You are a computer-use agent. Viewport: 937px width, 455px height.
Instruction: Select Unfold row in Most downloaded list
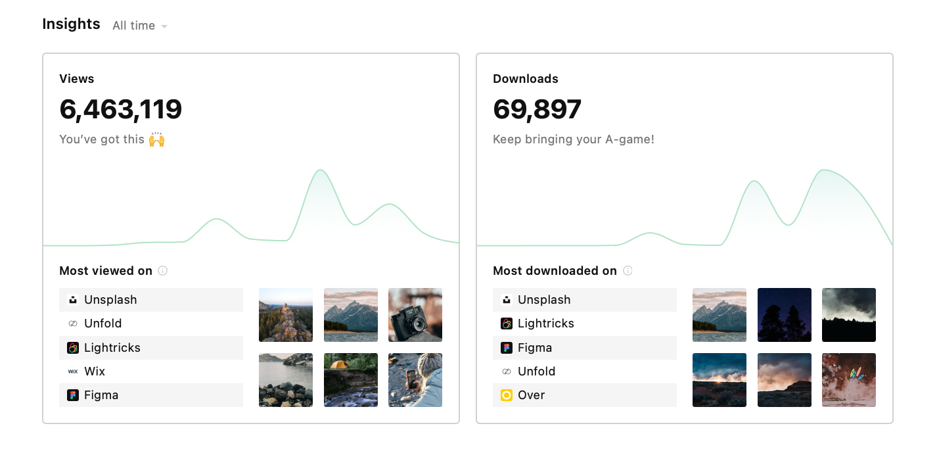(585, 371)
